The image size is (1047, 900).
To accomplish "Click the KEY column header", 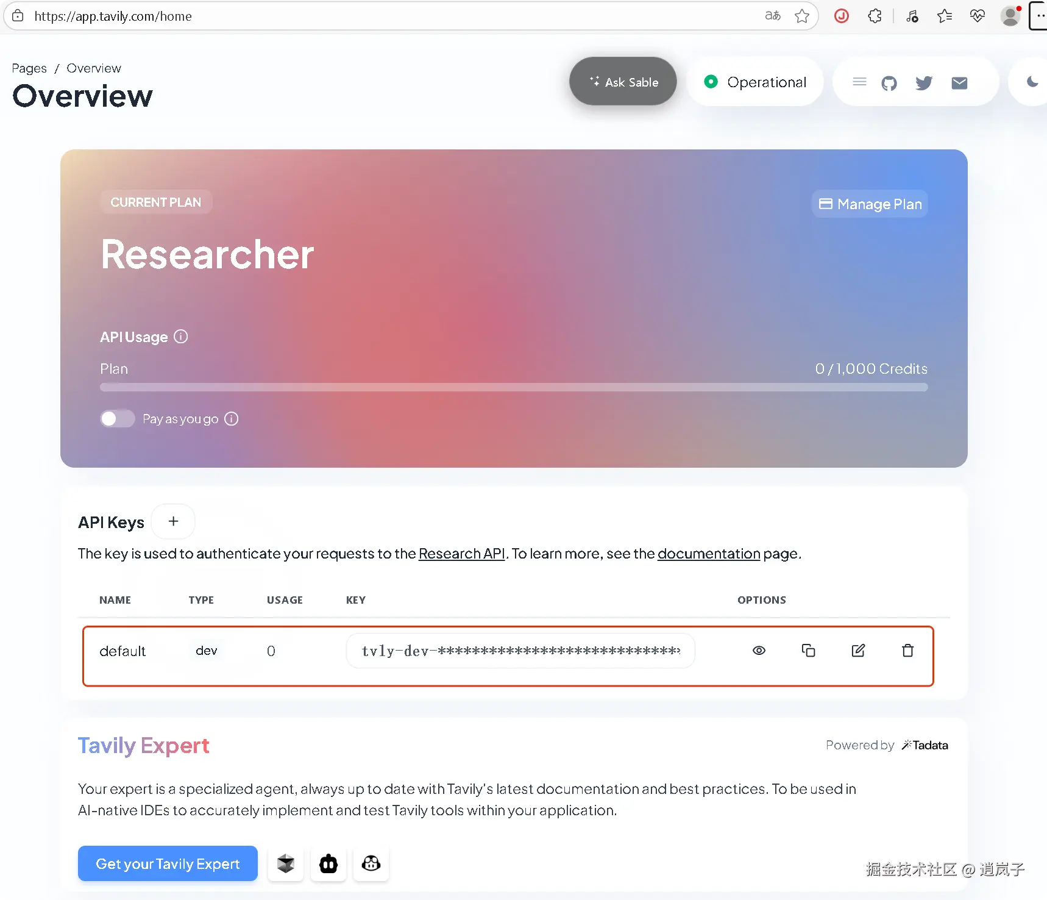I will coord(356,600).
